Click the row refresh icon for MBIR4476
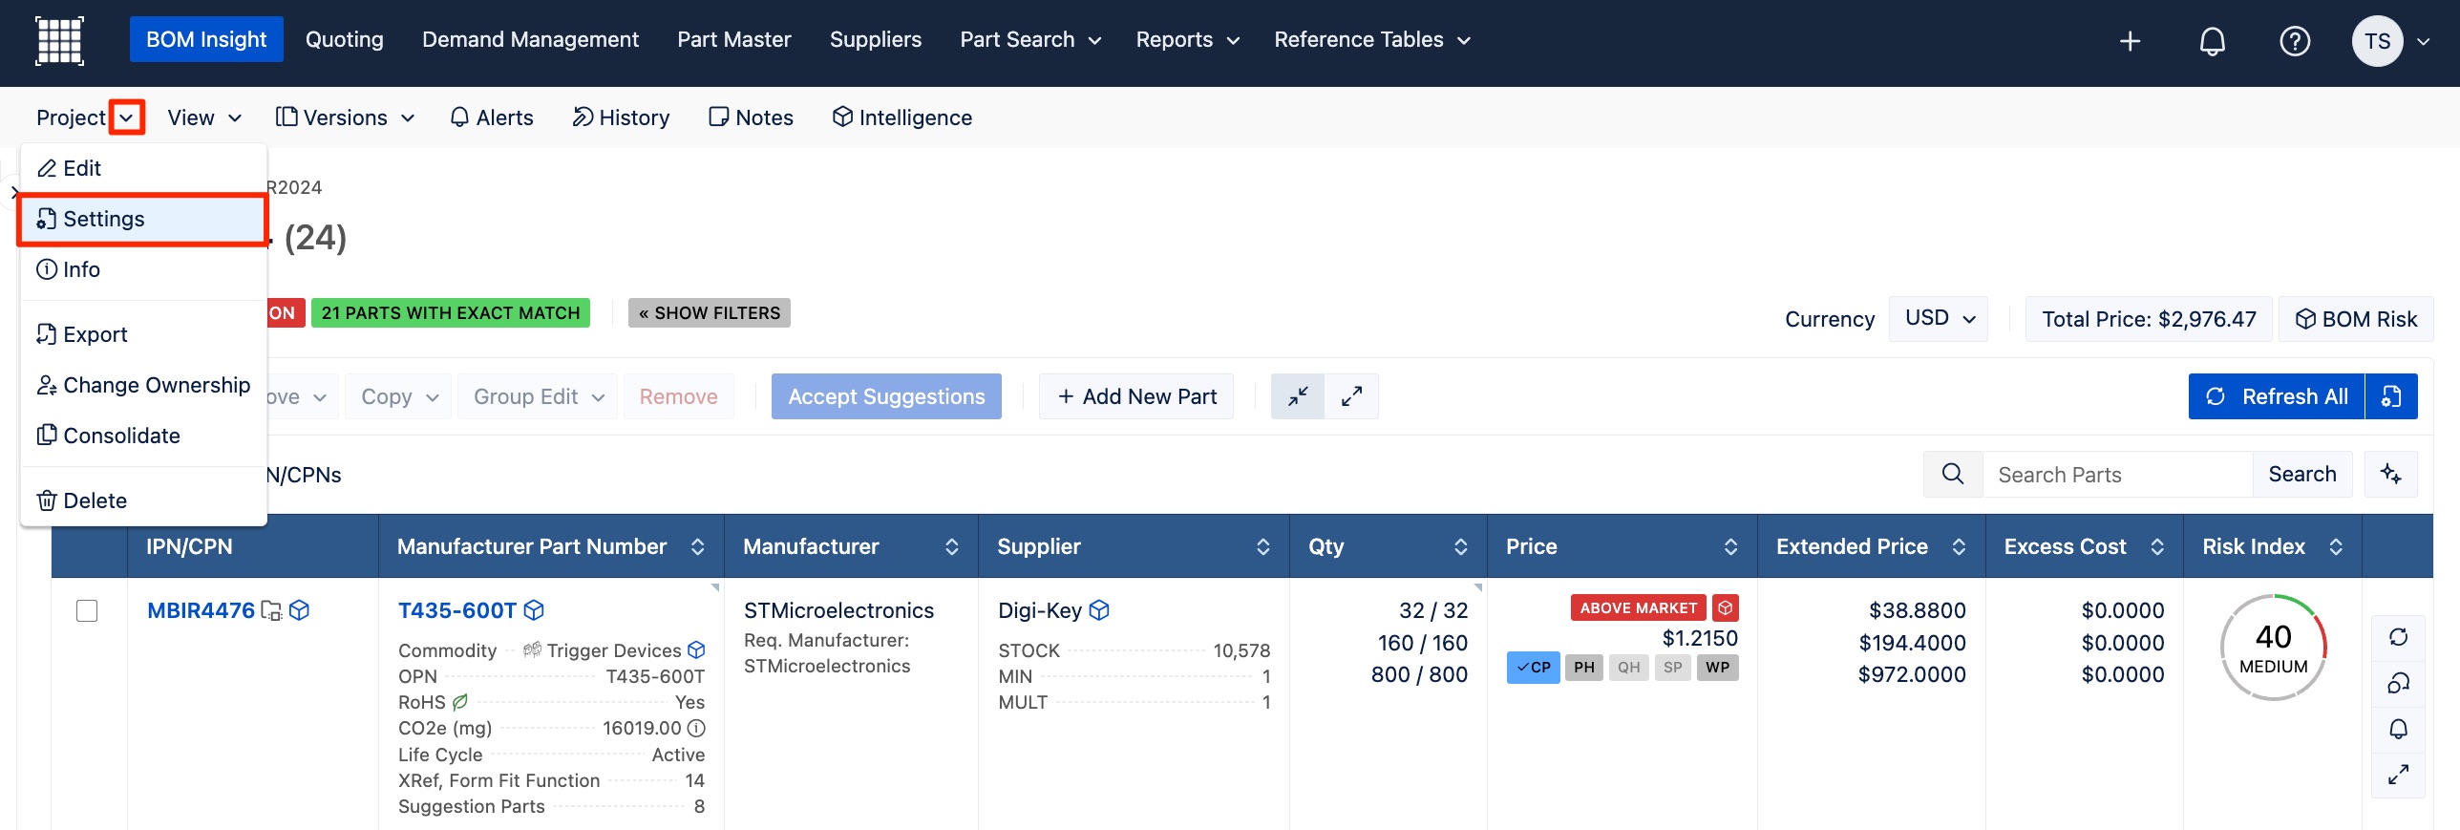The height and width of the screenshot is (830, 2460). click(2398, 637)
